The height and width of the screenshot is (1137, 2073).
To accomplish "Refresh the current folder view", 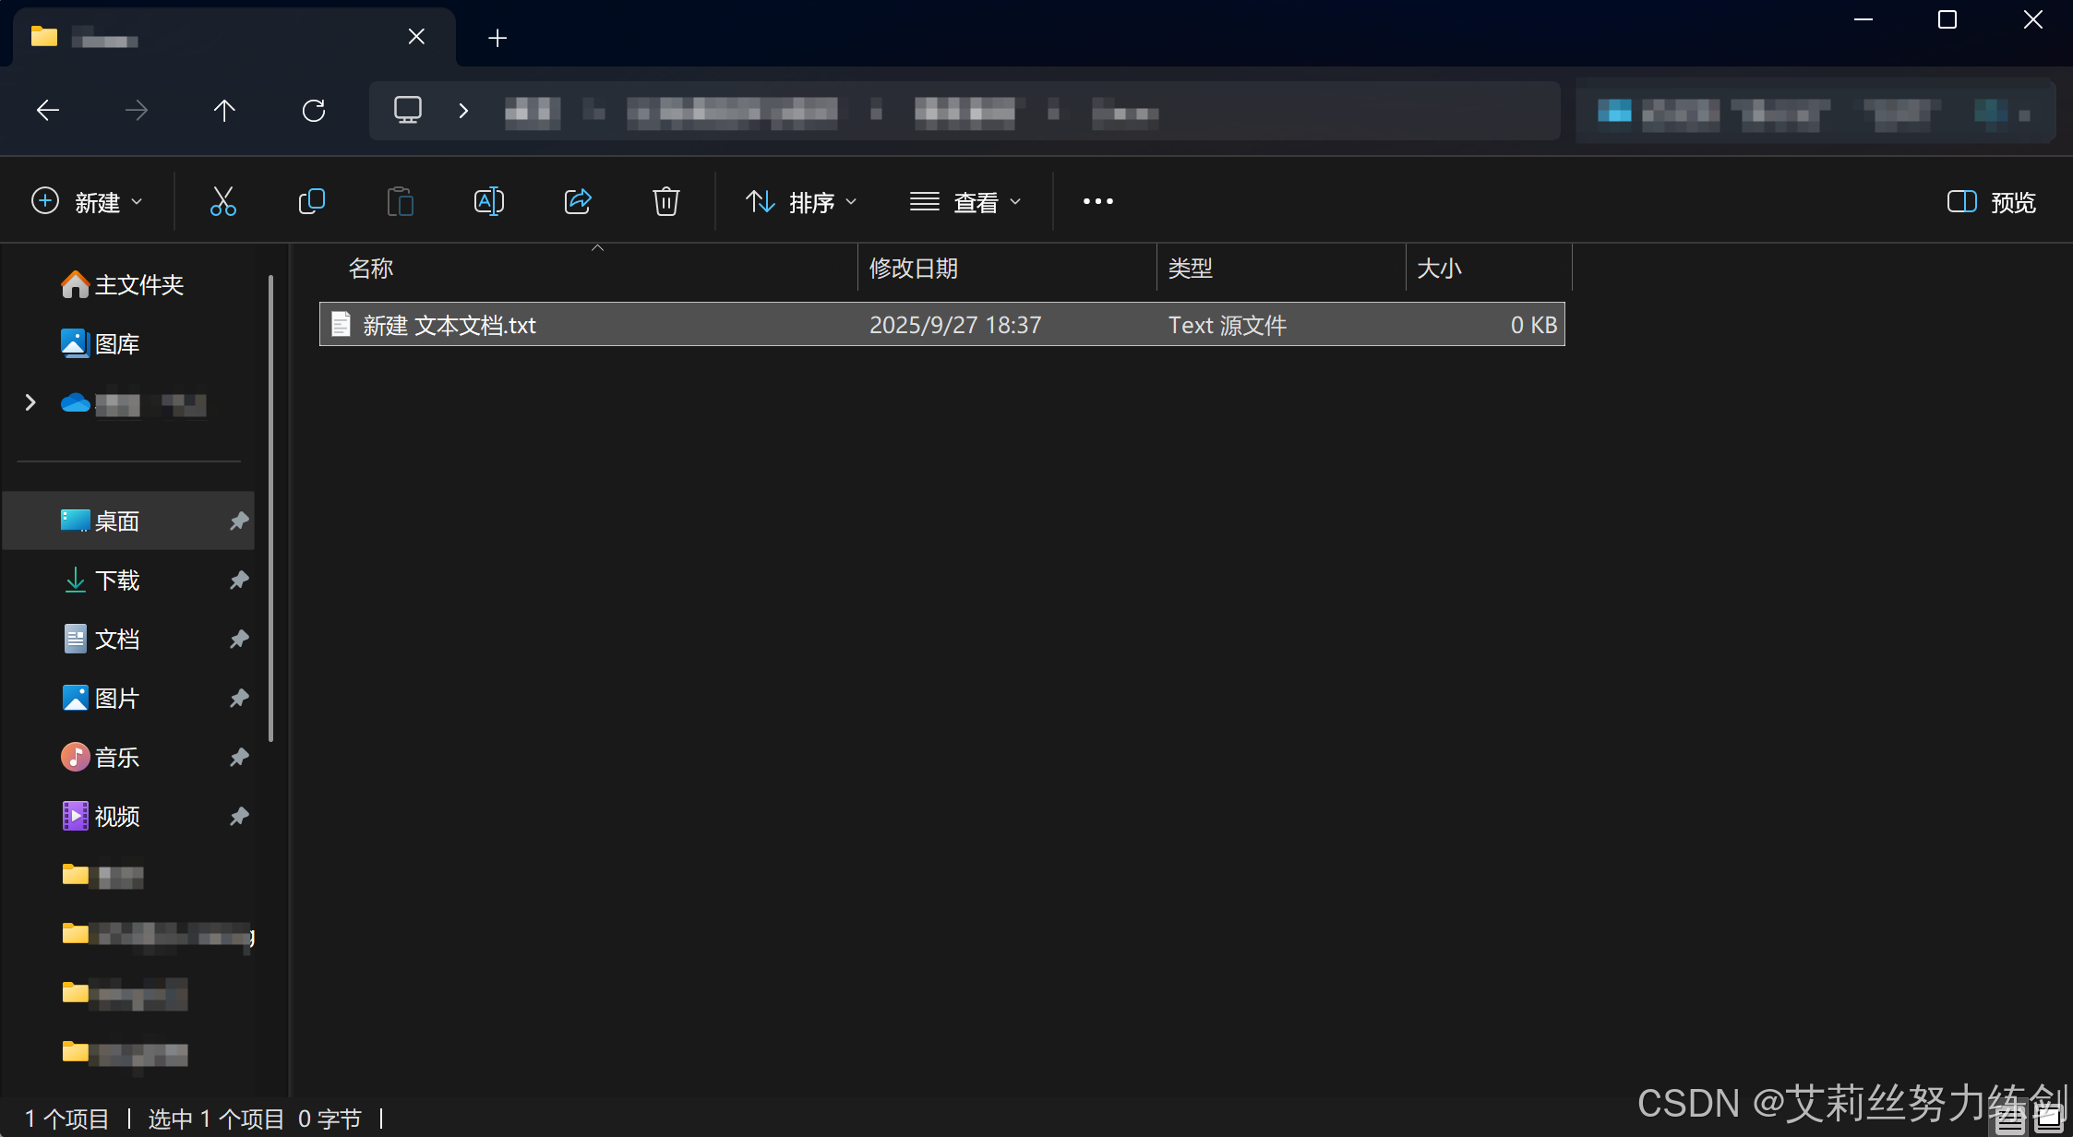I will pyautogui.click(x=314, y=111).
